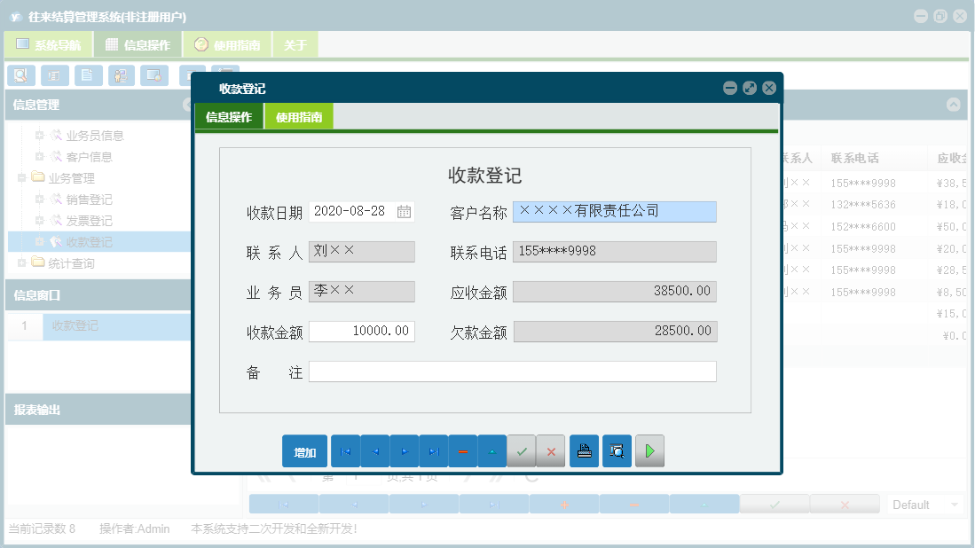Print the receipt record using printer icon
Viewport: 975px width, 548px height.
pos(584,450)
